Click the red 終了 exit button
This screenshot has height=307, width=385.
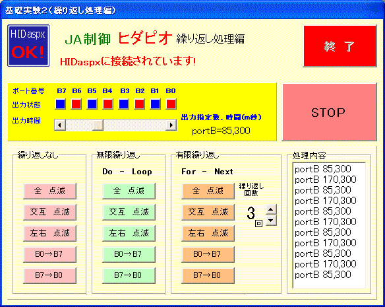[x=340, y=46]
